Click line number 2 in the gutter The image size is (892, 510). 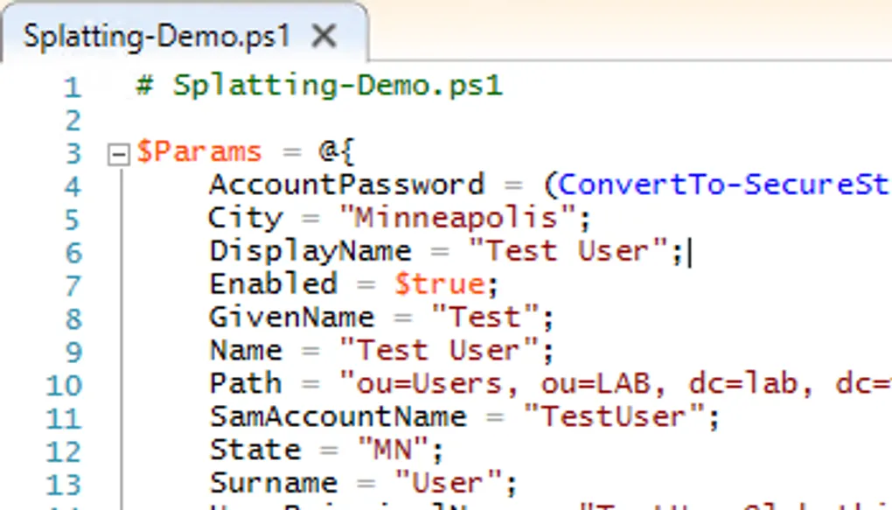click(72, 120)
